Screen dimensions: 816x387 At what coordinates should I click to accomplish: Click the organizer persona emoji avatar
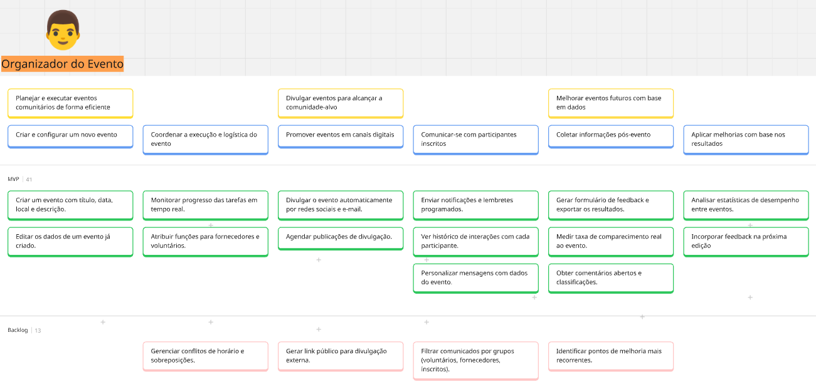tap(63, 31)
